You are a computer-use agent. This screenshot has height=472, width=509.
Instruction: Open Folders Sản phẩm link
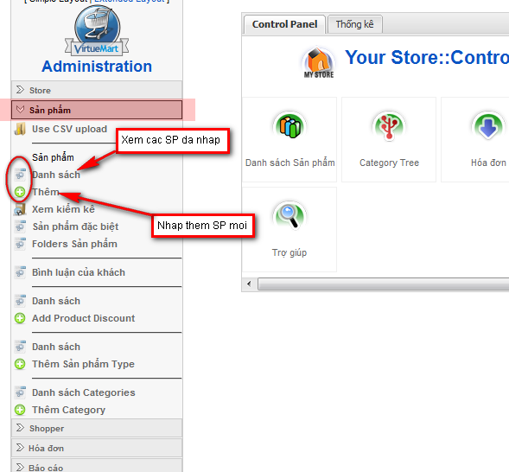pyautogui.click(x=74, y=244)
